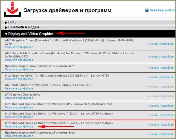Collapse the Display and Video Graphics section

tap(30, 34)
